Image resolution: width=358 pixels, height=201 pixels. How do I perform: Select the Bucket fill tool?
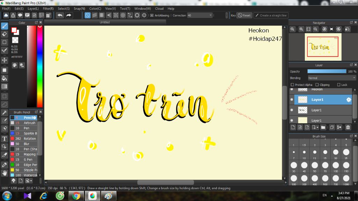click(x=4, y=79)
